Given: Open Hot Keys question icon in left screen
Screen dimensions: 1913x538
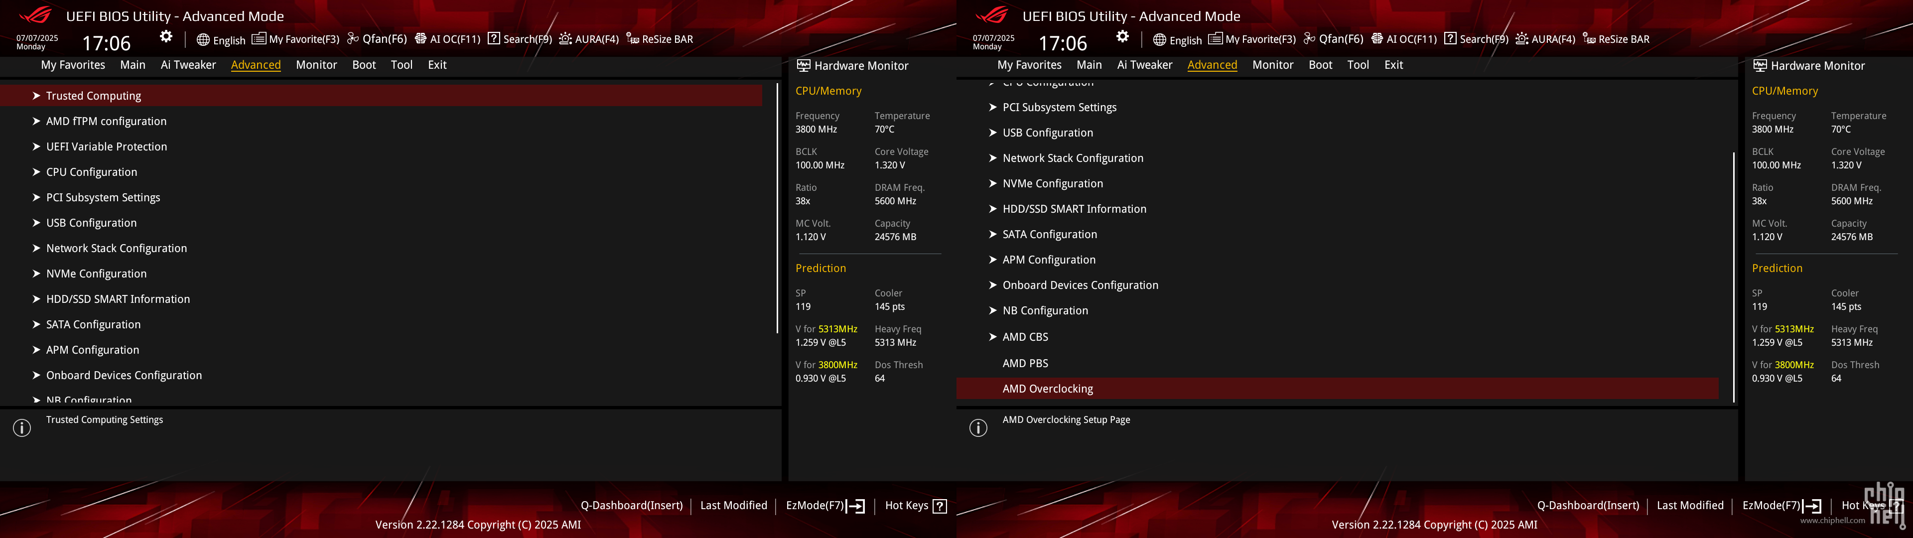Looking at the screenshot, I should pyautogui.click(x=940, y=506).
